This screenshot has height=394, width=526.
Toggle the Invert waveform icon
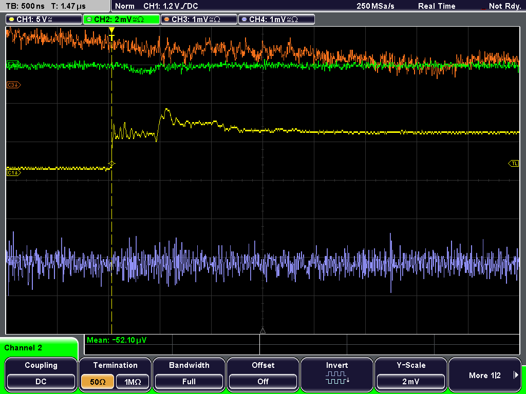coord(337,377)
